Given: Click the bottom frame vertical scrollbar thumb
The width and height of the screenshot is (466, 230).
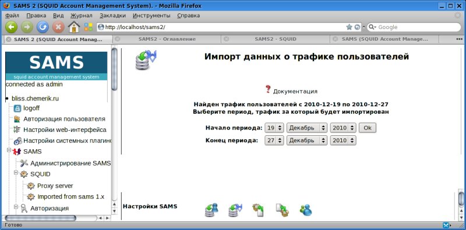Looking at the screenshot, I should [461, 198].
